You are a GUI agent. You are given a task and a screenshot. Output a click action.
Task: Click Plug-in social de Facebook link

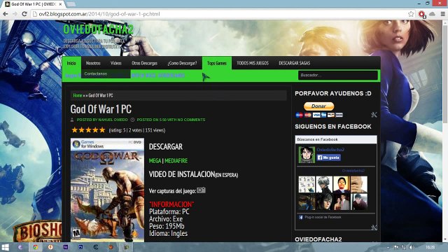pyautogui.click(x=323, y=217)
